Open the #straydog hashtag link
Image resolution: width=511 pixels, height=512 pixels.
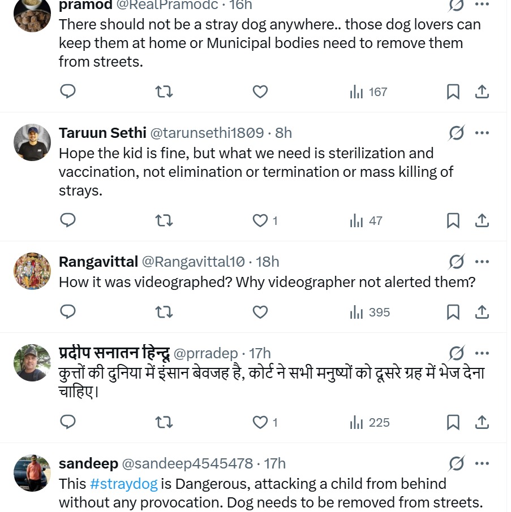(x=123, y=484)
